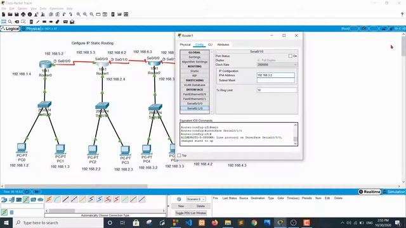Open the Config tab in Router1

click(x=199, y=45)
